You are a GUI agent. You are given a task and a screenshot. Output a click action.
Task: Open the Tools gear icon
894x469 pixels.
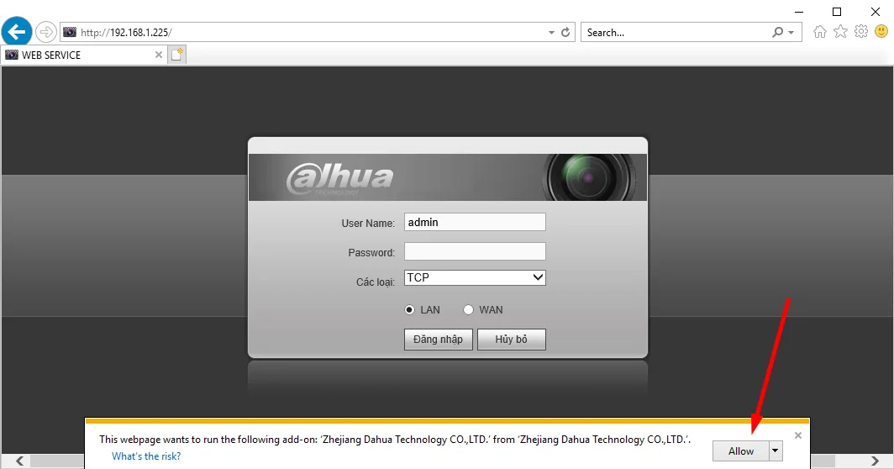pyautogui.click(x=861, y=31)
